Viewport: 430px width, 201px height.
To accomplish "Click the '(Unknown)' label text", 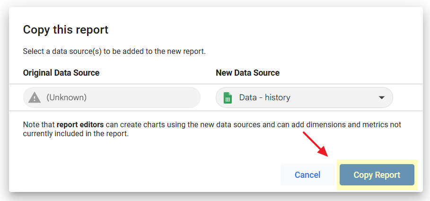I will pos(66,98).
